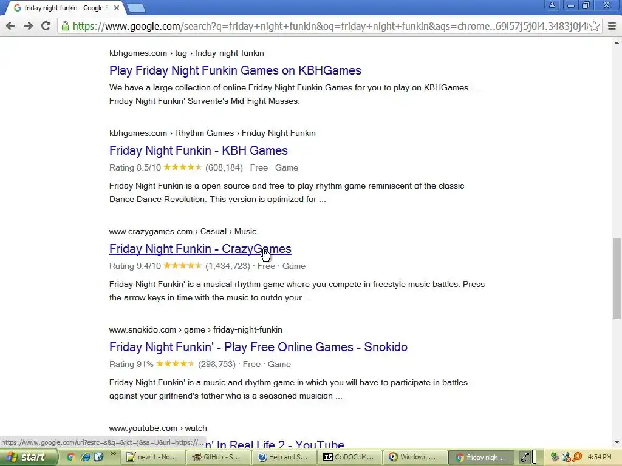
Task: Click the www.youtube.com watch breadcrumb
Action: click(x=158, y=428)
